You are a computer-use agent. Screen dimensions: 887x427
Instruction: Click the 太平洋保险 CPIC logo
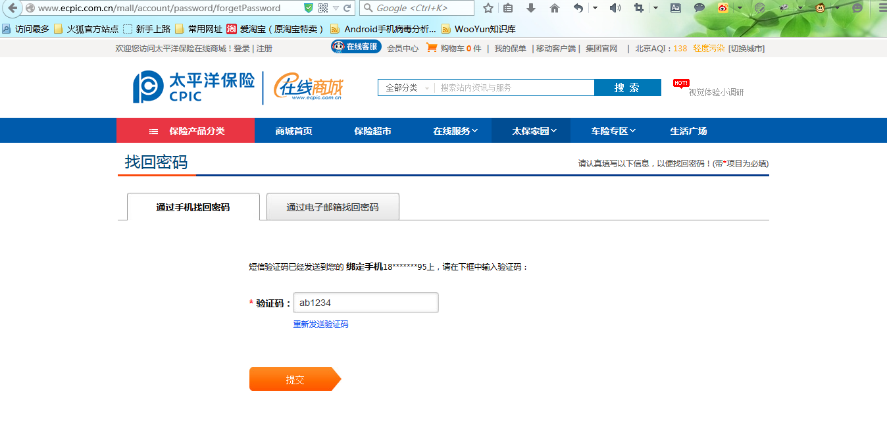[193, 88]
